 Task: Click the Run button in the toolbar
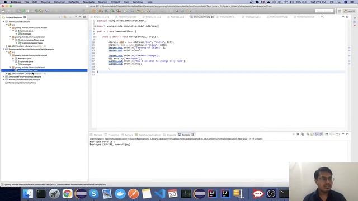[x=112, y=11]
